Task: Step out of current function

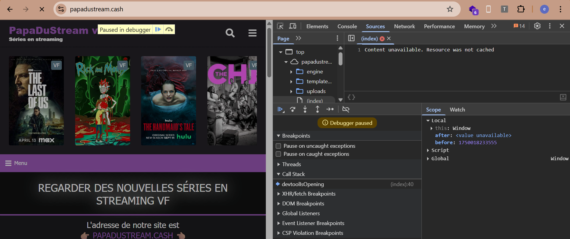Action: coord(318,109)
